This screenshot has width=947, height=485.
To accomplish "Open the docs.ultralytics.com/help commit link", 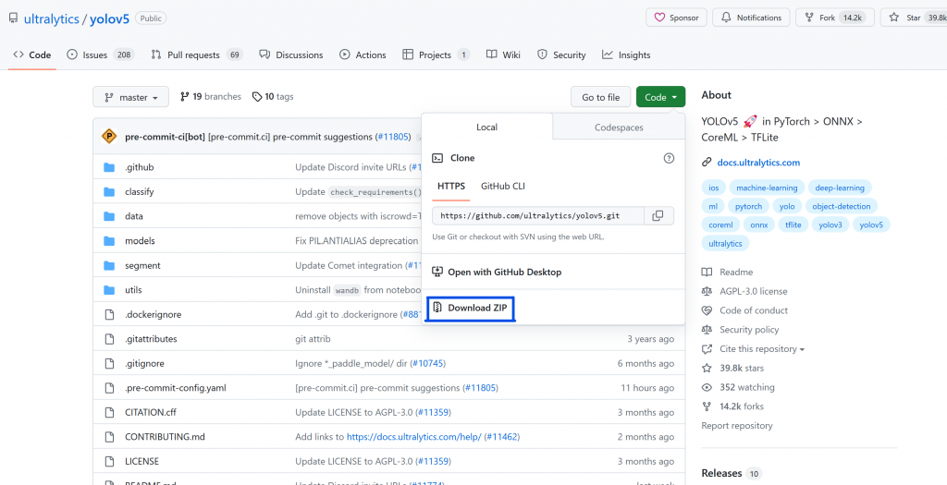I will click(x=413, y=437).
